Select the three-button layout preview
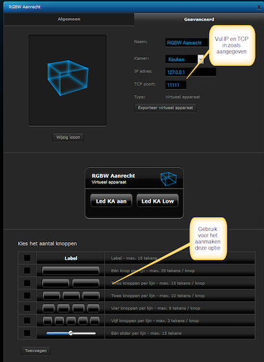The height and width of the screenshot is (362, 264). pyautogui.click(x=71, y=296)
